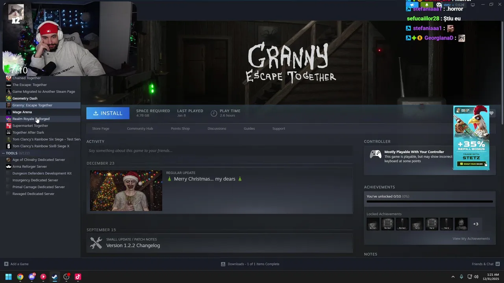This screenshot has width=504, height=283.
Task: Open Discord from the taskbar
Action: [x=32, y=277]
